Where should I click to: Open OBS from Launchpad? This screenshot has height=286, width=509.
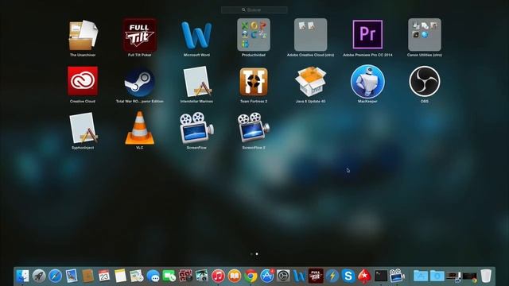(424, 82)
